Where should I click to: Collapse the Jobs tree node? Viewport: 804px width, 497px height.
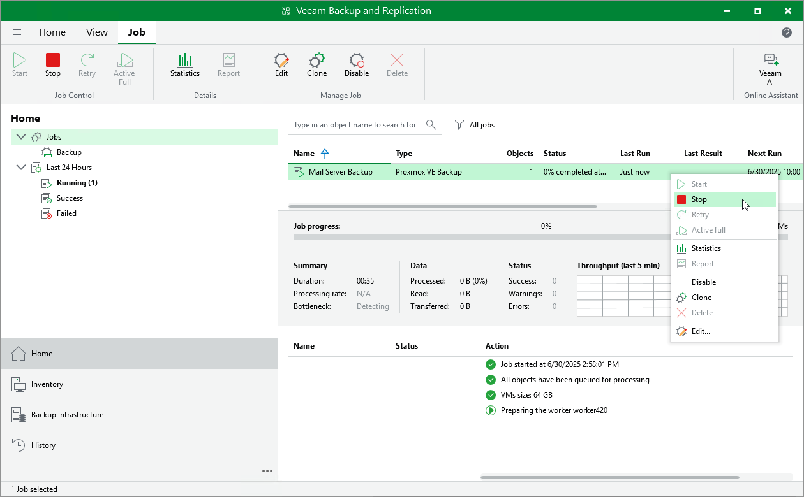pyautogui.click(x=21, y=136)
